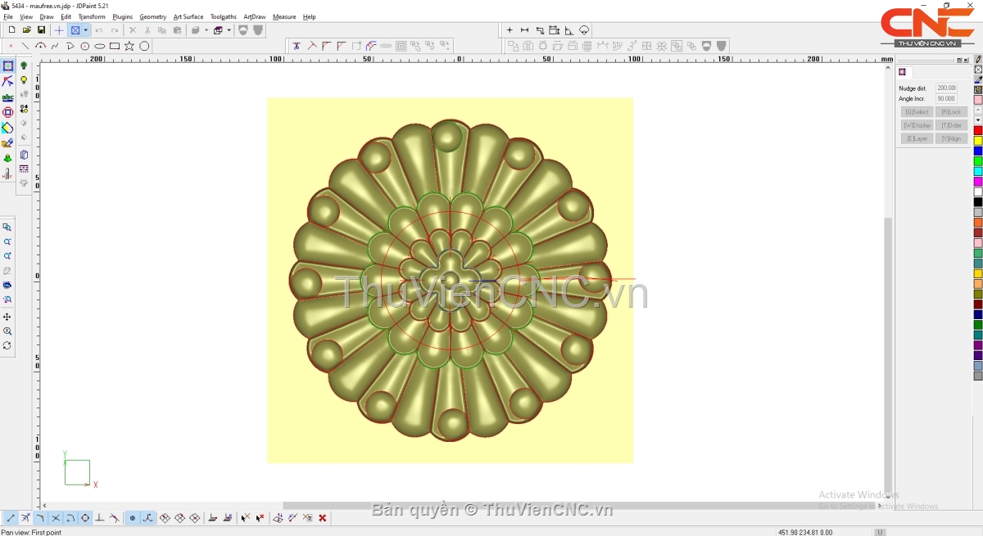Select the pan (four-arrow move) view tool
This screenshot has height=536, width=983.
coord(7,317)
